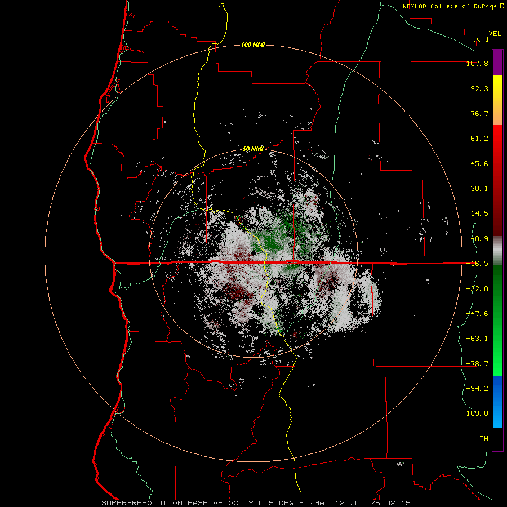
Task: Select the -63.1 legend value
Action: pyautogui.click(x=477, y=339)
